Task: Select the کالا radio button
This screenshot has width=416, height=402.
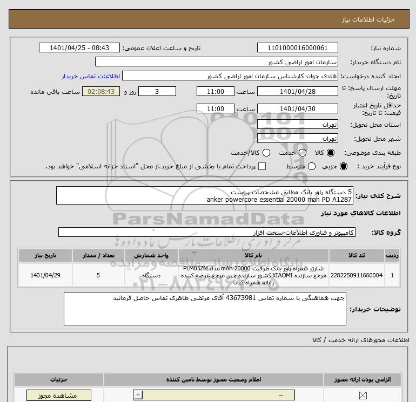Action: [x=331, y=153]
